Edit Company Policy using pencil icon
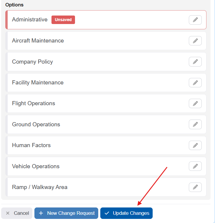Viewport: 215px width, 223px height. click(x=195, y=62)
